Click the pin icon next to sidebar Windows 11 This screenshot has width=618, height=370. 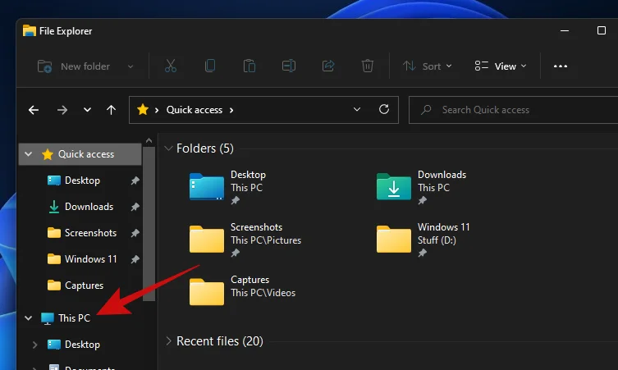(135, 259)
